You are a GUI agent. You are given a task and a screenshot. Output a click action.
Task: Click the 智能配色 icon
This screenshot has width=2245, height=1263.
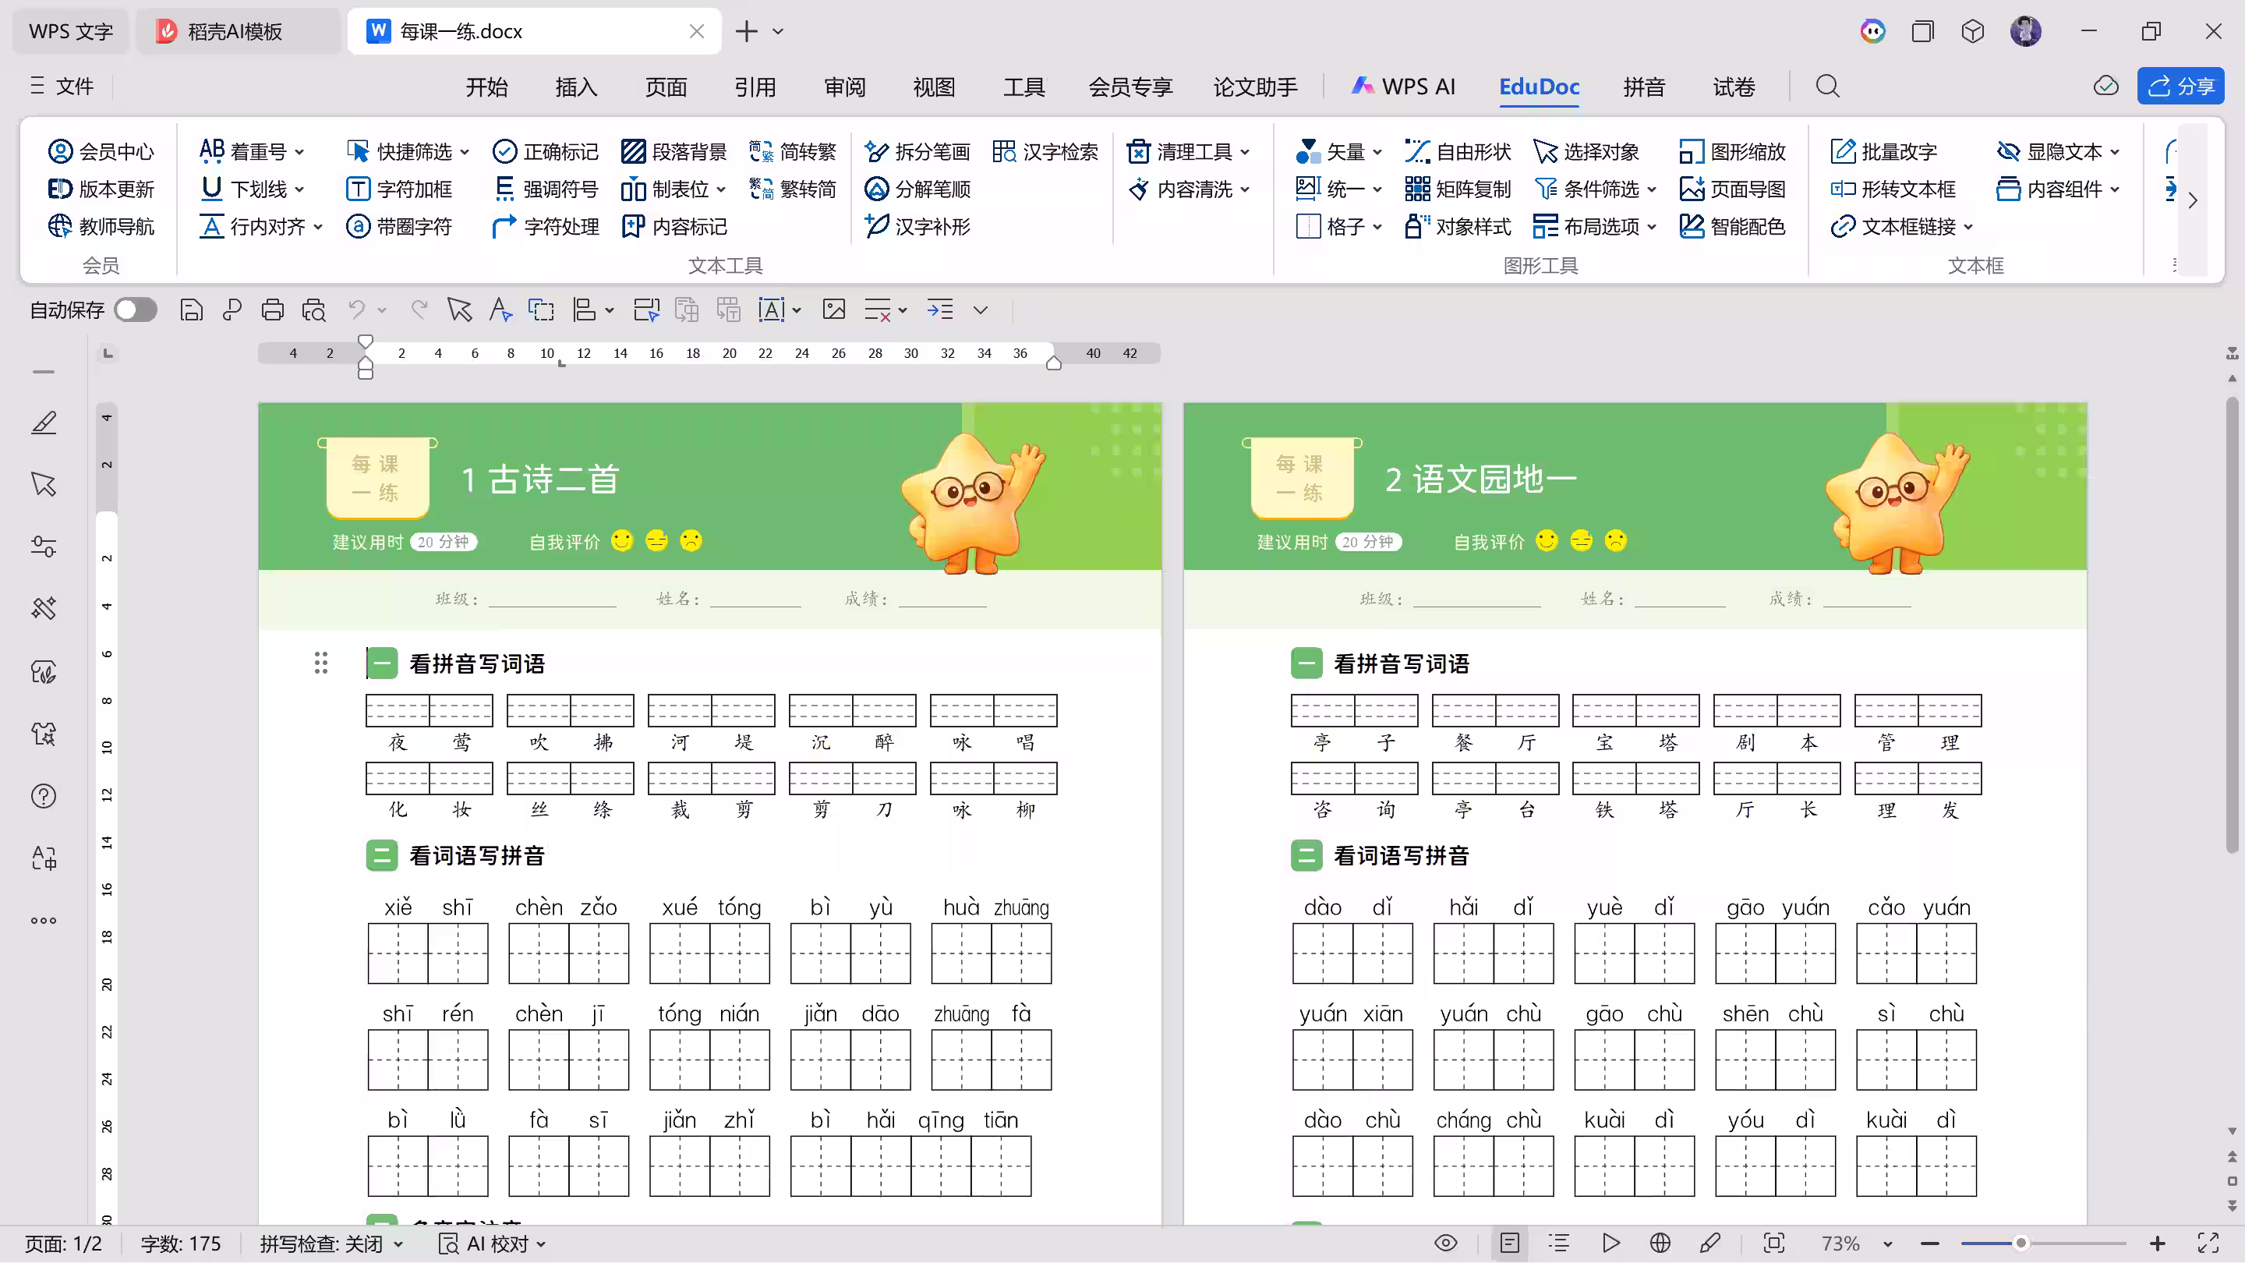click(1733, 226)
